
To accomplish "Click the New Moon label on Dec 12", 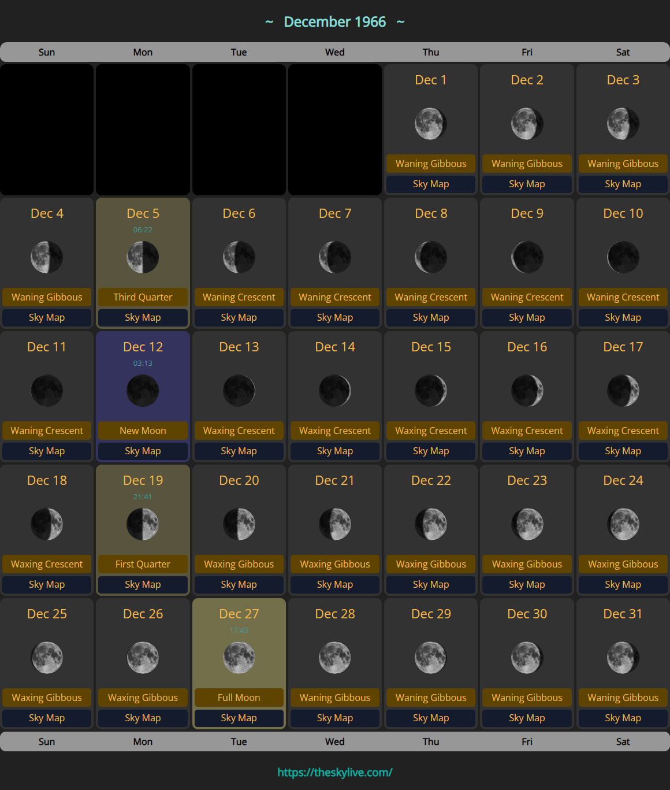I will (x=143, y=431).
